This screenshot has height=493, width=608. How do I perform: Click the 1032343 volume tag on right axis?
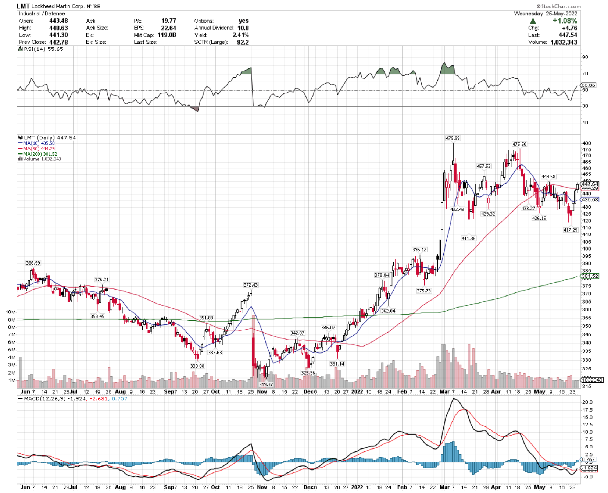tap(592, 380)
